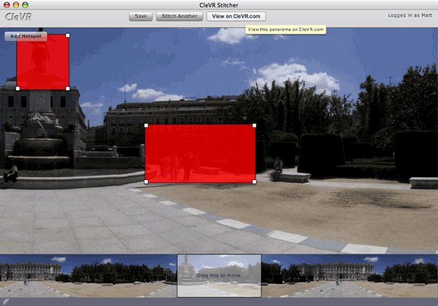Click the large hotspot's bottom-right resize handle
The width and height of the screenshot is (438, 306).
pyautogui.click(x=255, y=181)
